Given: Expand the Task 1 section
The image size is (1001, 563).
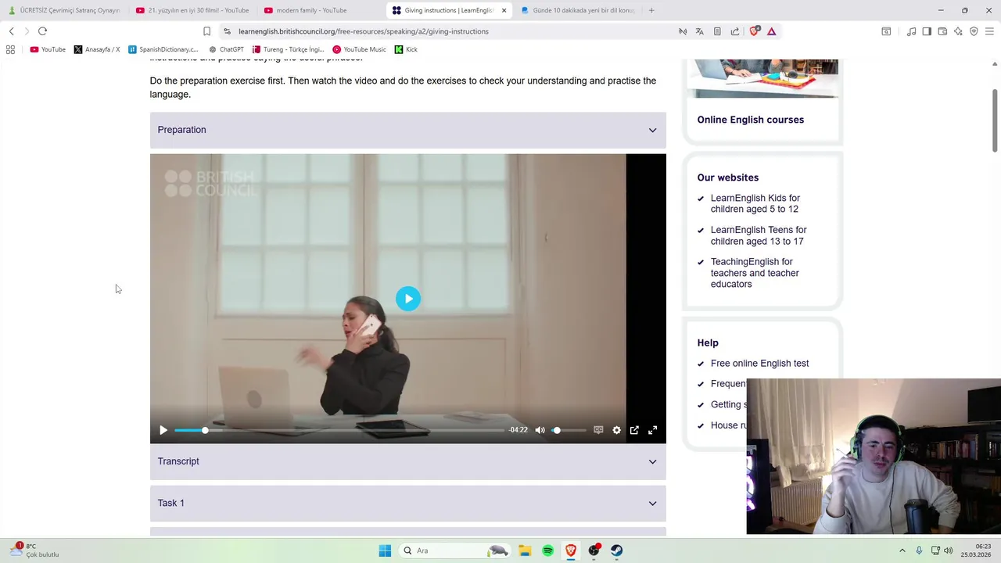Looking at the screenshot, I should [407, 503].
